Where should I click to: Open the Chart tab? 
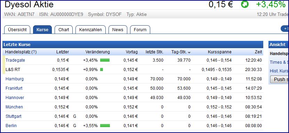[64, 30]
